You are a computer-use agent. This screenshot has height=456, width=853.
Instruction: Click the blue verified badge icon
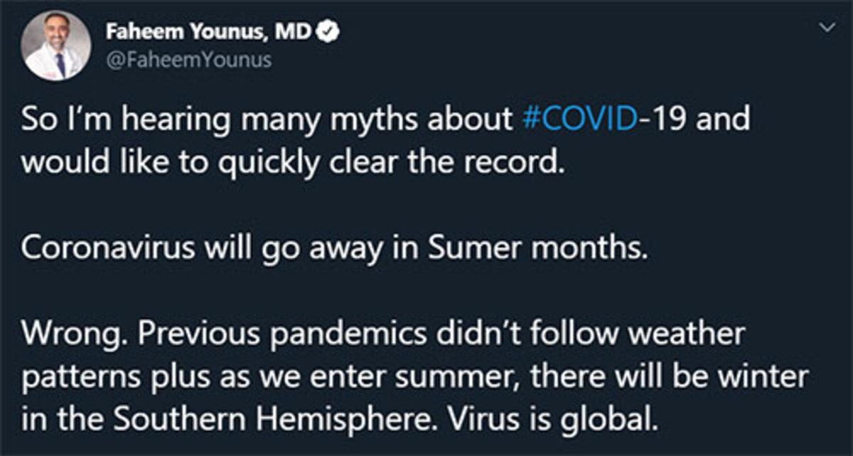[329, 32]
